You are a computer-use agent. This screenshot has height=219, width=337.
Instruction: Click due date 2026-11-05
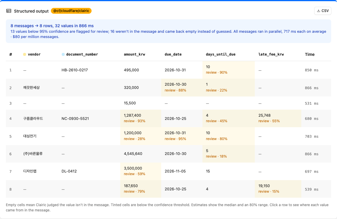pos(176,171)
